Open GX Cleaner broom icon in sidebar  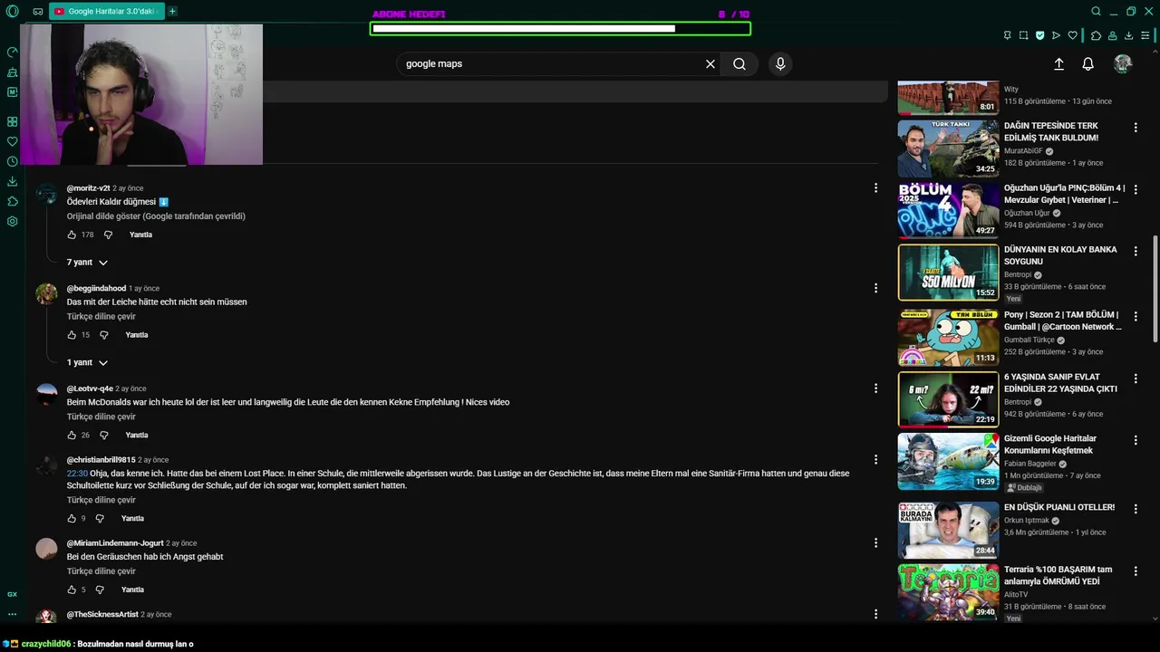click(x=13, y=72)
